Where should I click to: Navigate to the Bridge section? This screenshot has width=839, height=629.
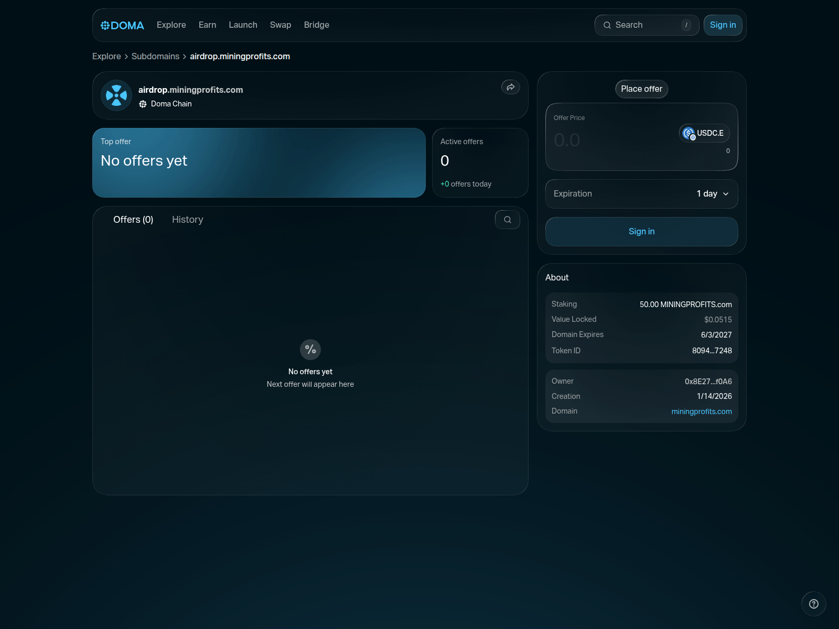pyautogui.click(x=316, y=25)
